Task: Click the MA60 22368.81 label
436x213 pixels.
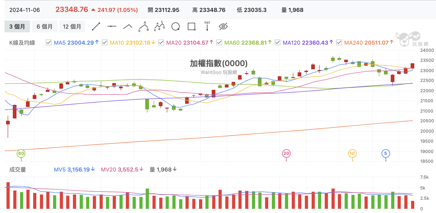Action: click(248, 43)
